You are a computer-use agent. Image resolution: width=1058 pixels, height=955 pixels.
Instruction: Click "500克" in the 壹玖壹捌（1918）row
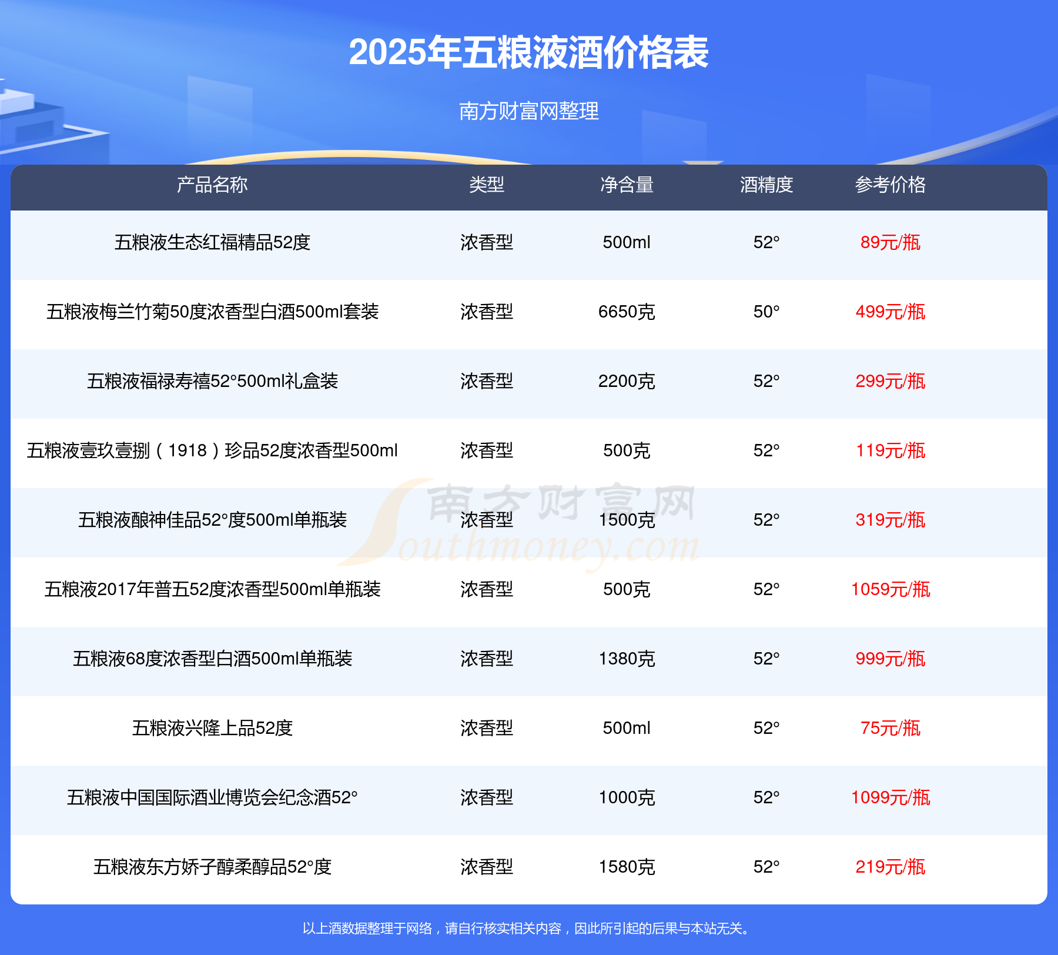627,450
